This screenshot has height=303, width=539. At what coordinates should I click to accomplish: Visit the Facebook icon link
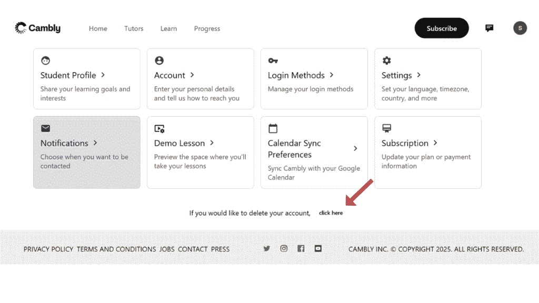pos(301,249)
